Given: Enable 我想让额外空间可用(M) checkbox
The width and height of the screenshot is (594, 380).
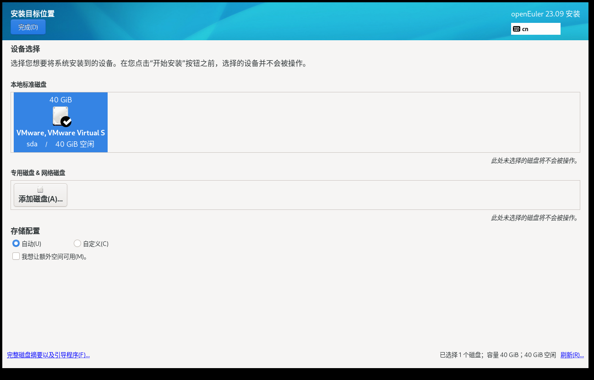Looking at the screenshot, I should 16,257.
